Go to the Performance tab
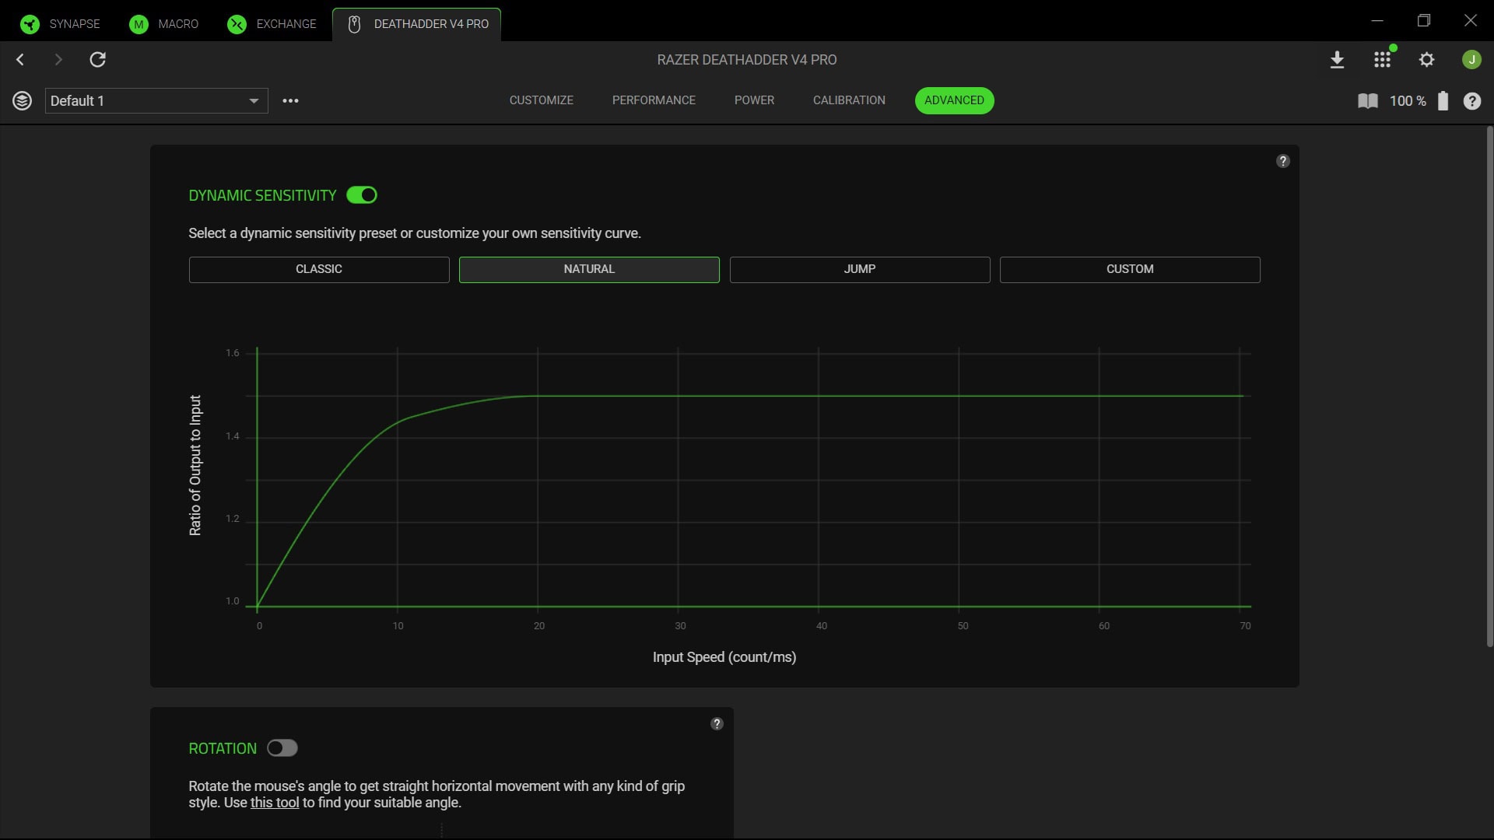This screenshot has height=840, width=1494. 654,100
